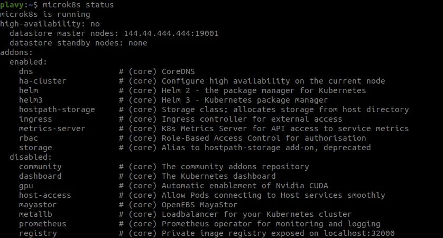This screenshot has height=238, width=443.
Task: Click the 'ha-cluster' addon name
Action: click(x=43, y=81)
